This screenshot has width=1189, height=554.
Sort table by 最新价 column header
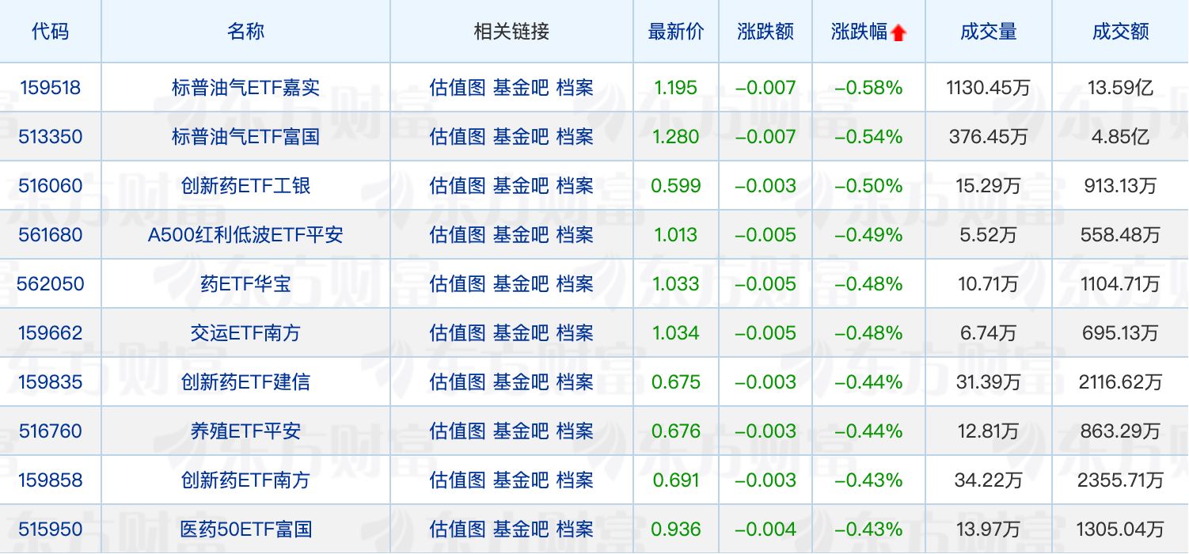675,32
